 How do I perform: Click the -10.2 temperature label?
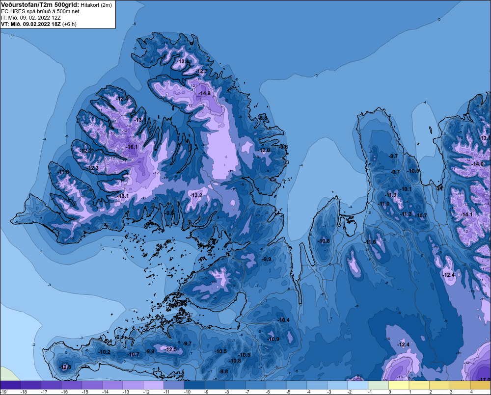[x=104, y=352]
